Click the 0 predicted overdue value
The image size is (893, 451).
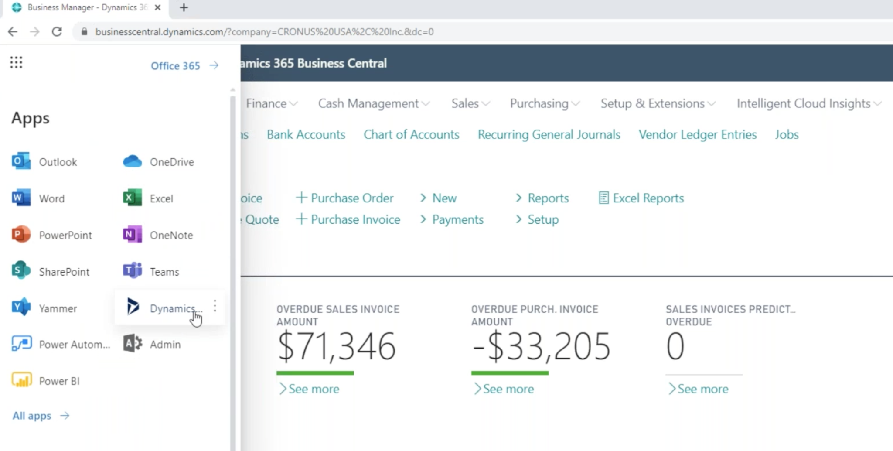pos(675,346)
